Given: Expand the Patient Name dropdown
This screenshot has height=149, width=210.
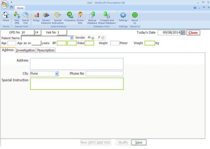Looking at the screenshot, I should click(x=72, y=38).
